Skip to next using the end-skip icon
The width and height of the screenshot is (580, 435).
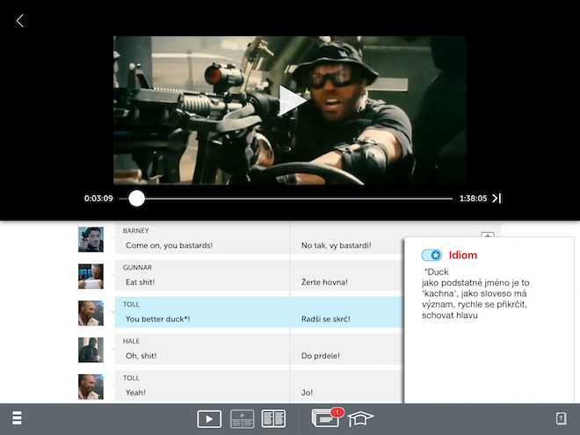click(497, 199)
